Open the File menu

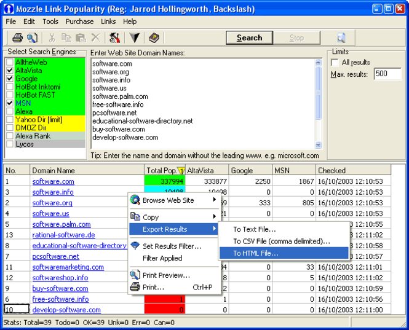click(11, 22)
